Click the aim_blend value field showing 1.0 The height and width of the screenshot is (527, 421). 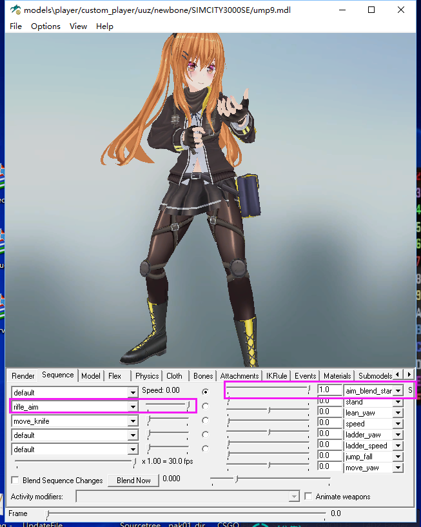[329, 390]
